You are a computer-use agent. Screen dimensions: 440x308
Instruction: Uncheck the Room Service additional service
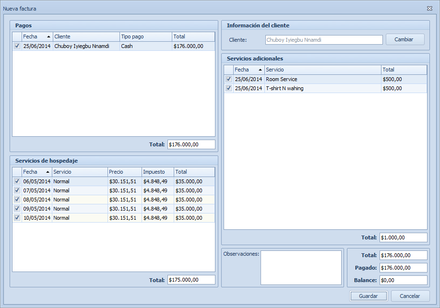229,79
